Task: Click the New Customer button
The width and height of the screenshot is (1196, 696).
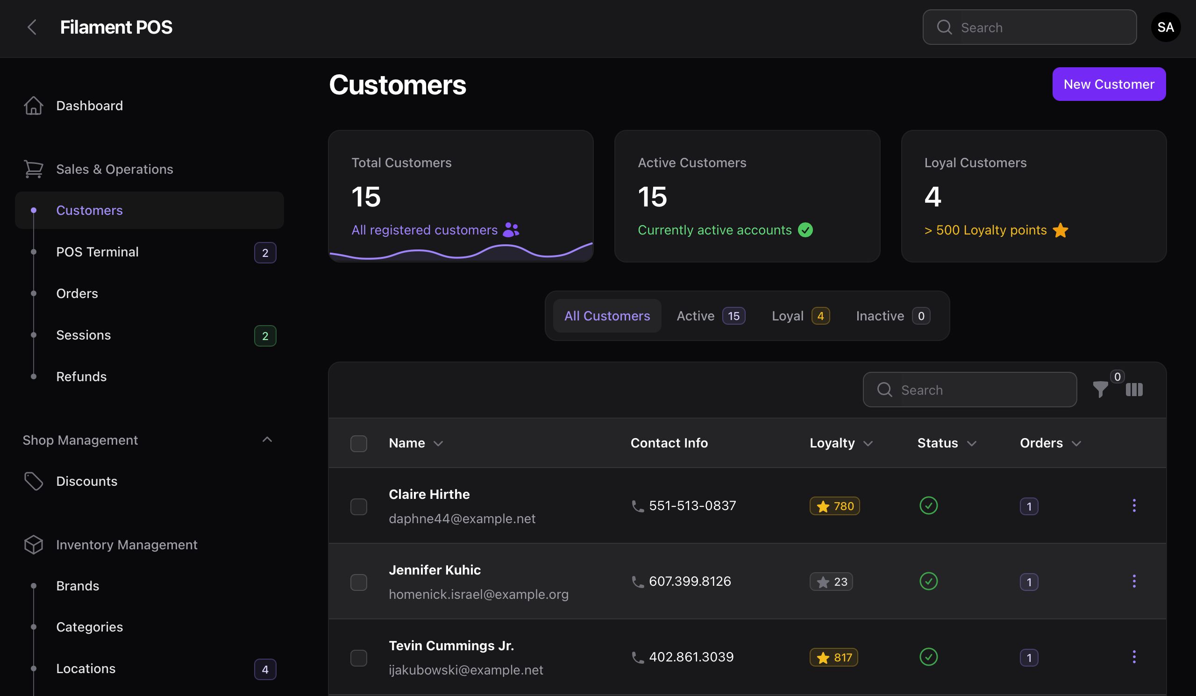Action: [x=1108, y=84]
